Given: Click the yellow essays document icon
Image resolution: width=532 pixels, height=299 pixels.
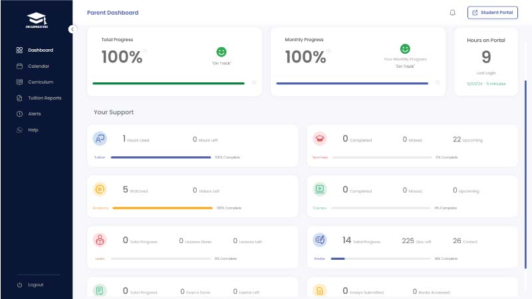Looking at the screenshot, I should (x=320, y=290).
